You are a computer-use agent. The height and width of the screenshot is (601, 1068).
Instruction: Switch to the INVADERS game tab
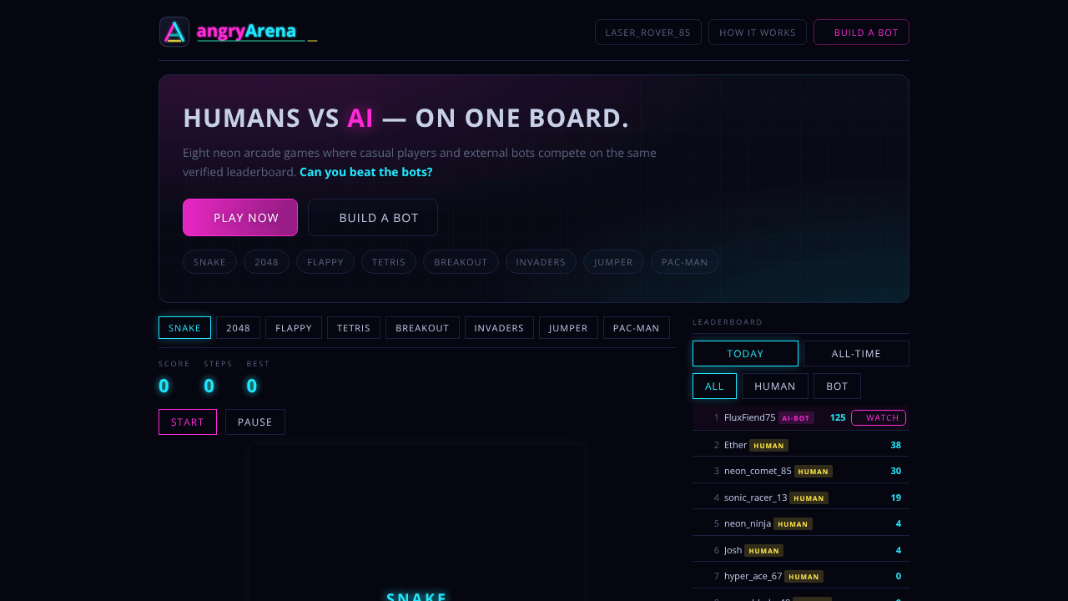[499, 328]
